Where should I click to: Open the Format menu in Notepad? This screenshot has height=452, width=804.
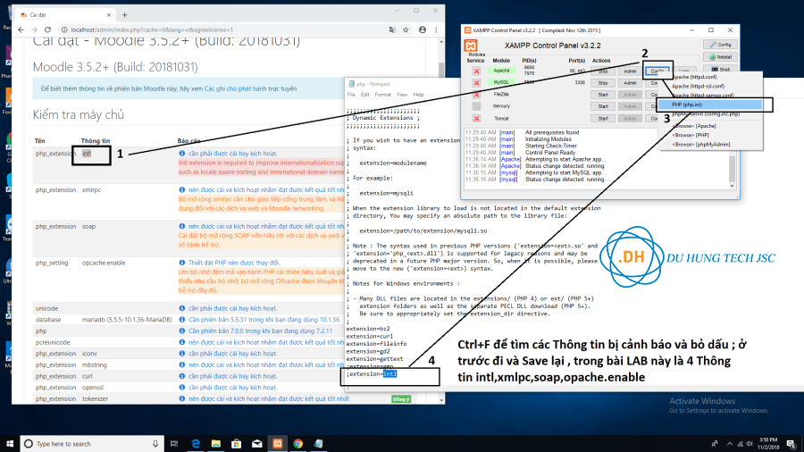[382, 94]
